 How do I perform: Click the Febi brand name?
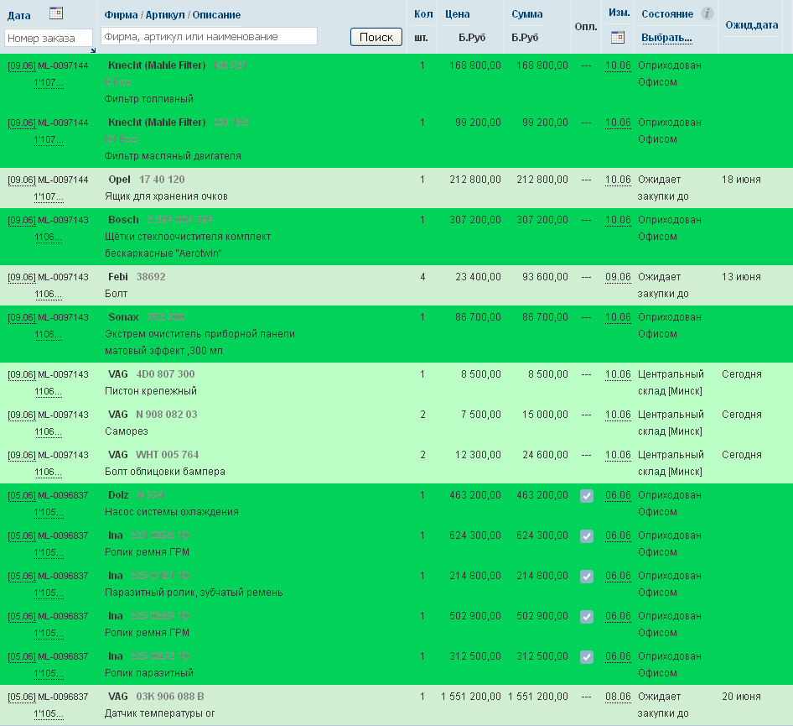pos(118,276)
